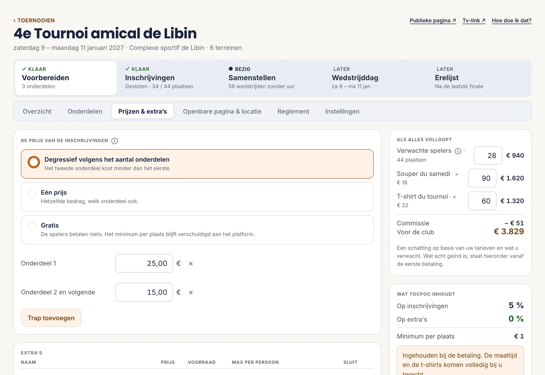Click the SLUIT column header

[350, 362]
